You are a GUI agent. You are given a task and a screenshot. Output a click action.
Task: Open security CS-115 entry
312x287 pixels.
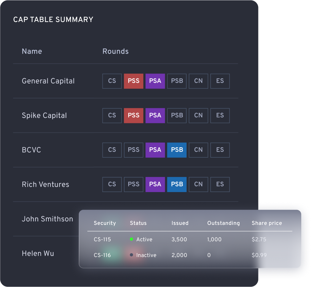click(102, 239)
